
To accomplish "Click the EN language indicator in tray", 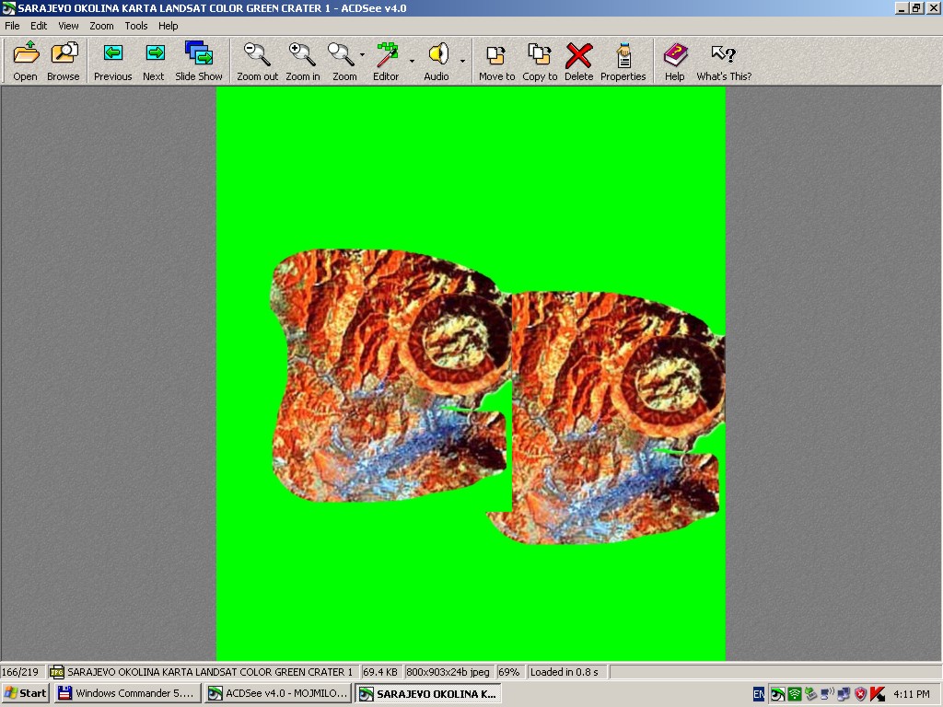I will pyautogui.click(x=759, y=694).
